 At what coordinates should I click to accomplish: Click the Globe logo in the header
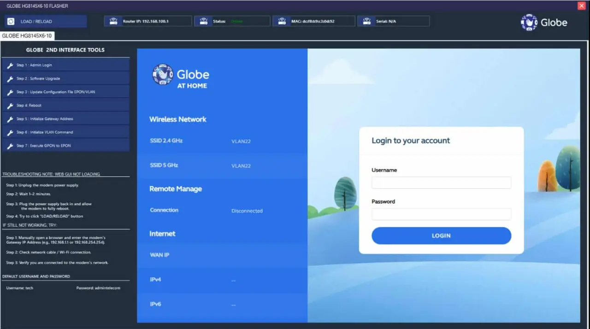pos(544,22)
